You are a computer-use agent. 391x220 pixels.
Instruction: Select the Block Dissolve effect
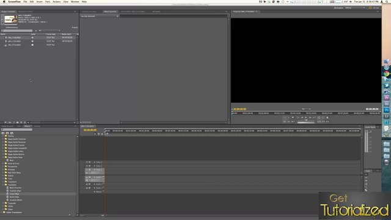(15, 188)
